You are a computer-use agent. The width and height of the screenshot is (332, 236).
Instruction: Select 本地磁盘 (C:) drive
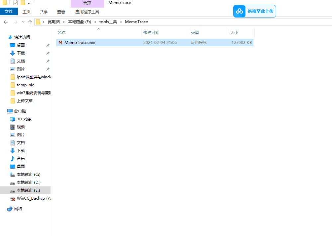click(x=28, y=174)
